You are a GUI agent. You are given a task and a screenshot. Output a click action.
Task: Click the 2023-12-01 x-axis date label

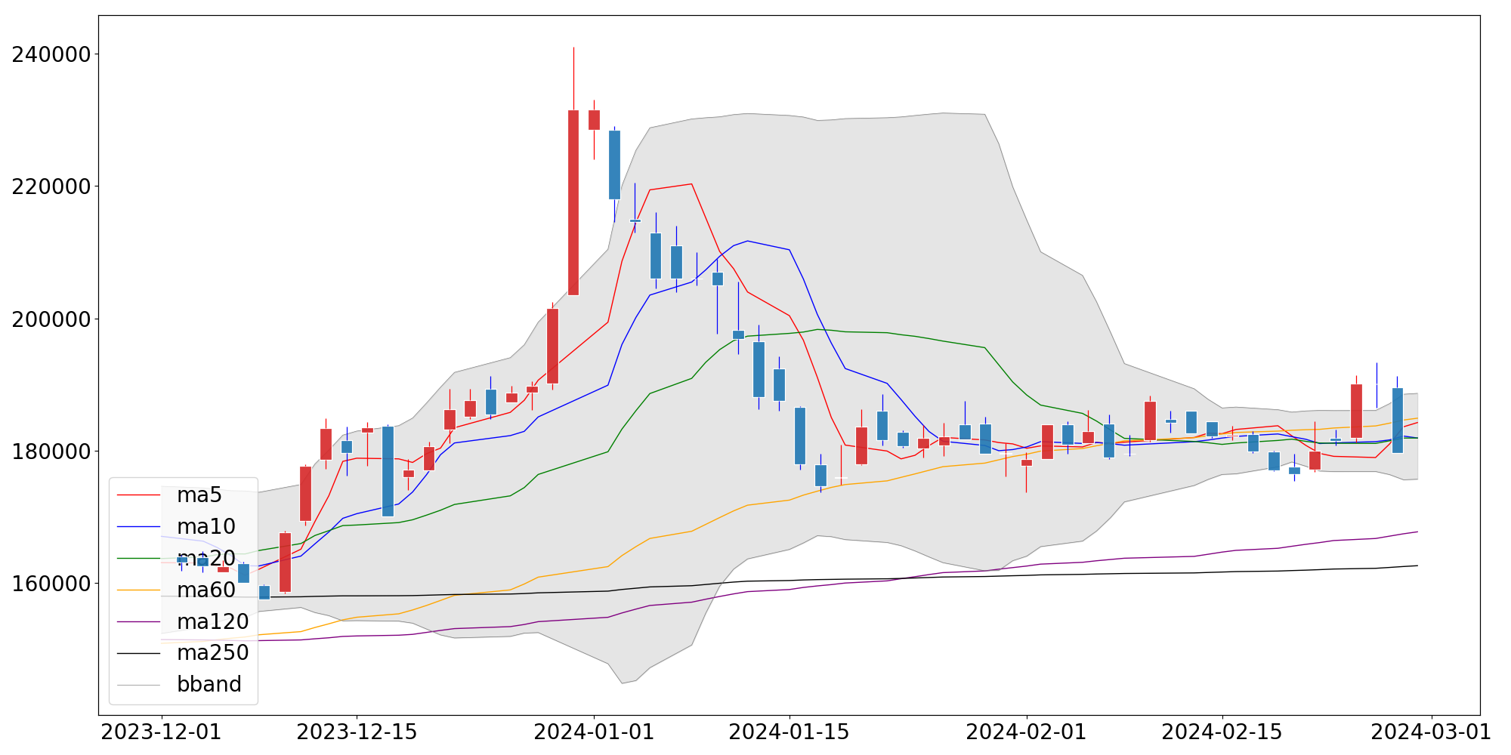tap(161, 732)
